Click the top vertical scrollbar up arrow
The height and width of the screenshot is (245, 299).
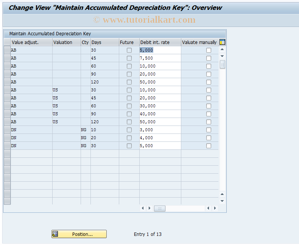pos(222,50)
